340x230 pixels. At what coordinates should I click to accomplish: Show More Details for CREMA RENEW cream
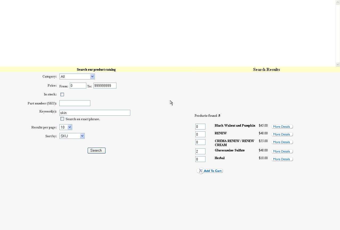tap(282, 142)
